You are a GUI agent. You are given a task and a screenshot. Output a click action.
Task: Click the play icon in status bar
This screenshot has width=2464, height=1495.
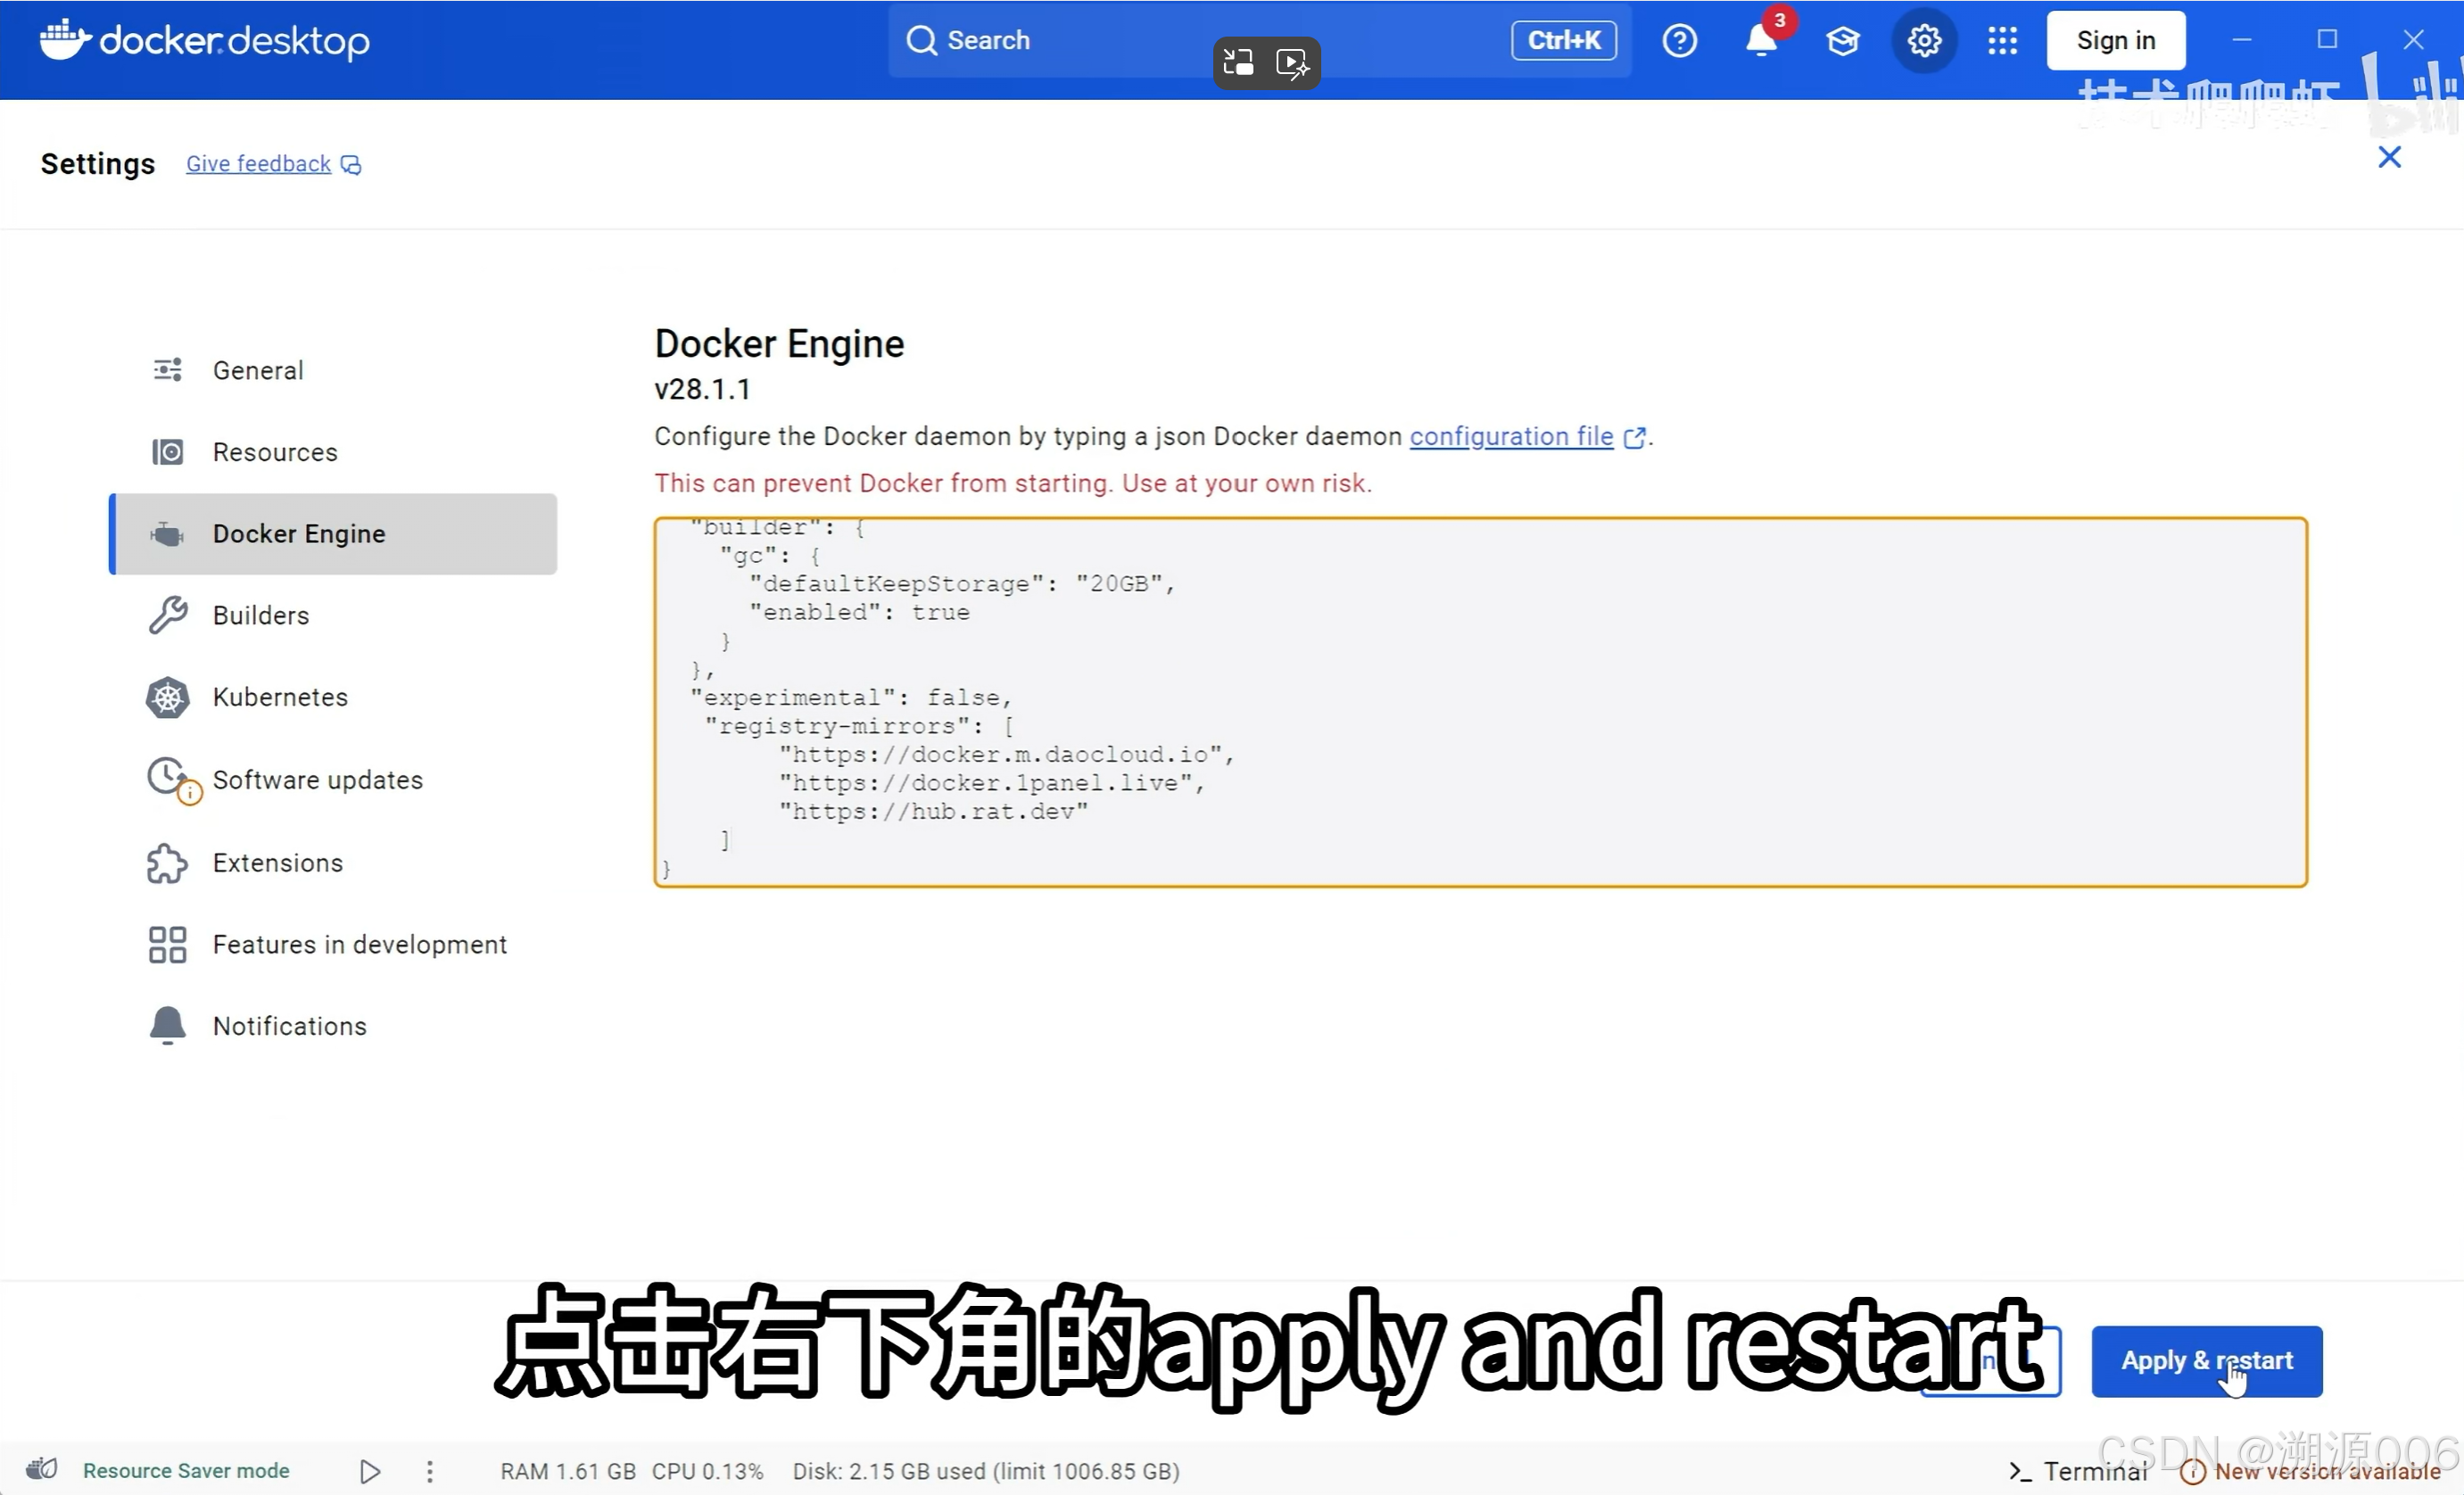coord(369,1471)
